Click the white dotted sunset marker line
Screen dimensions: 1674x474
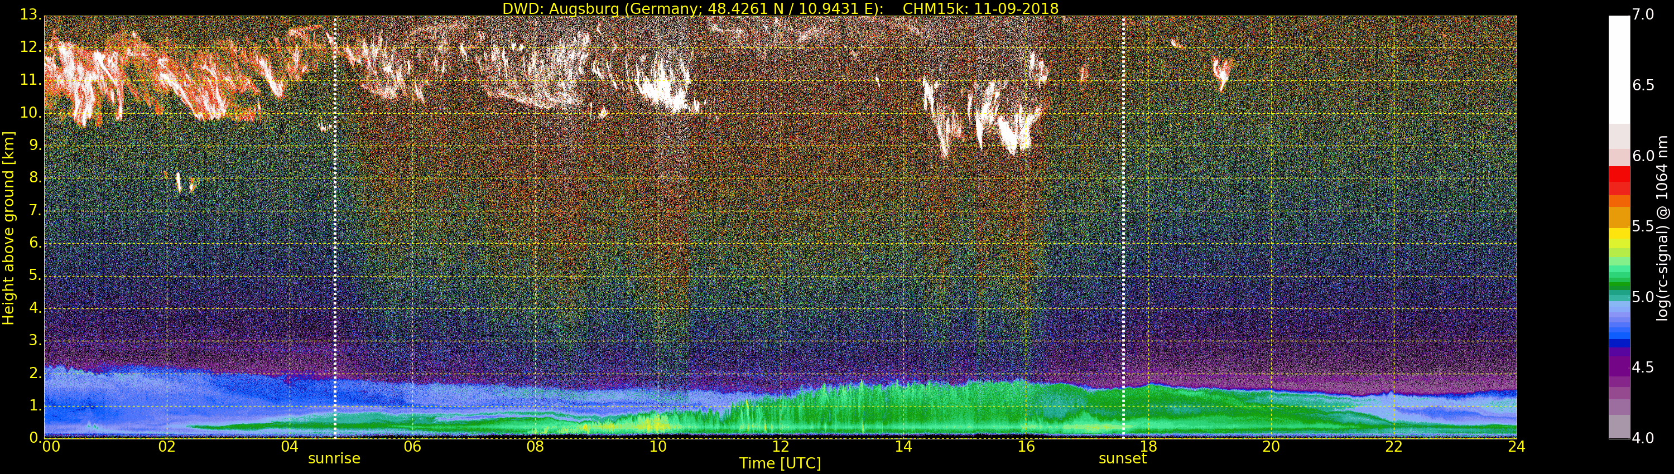coord(1123,228)
